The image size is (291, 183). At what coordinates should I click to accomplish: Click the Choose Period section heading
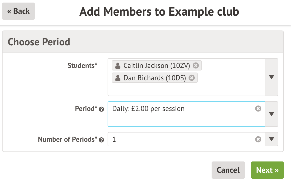tap(39, 42)
